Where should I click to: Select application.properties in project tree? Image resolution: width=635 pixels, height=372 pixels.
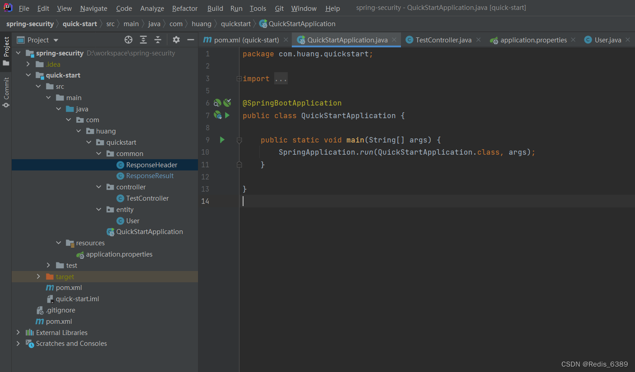[119, 254]
